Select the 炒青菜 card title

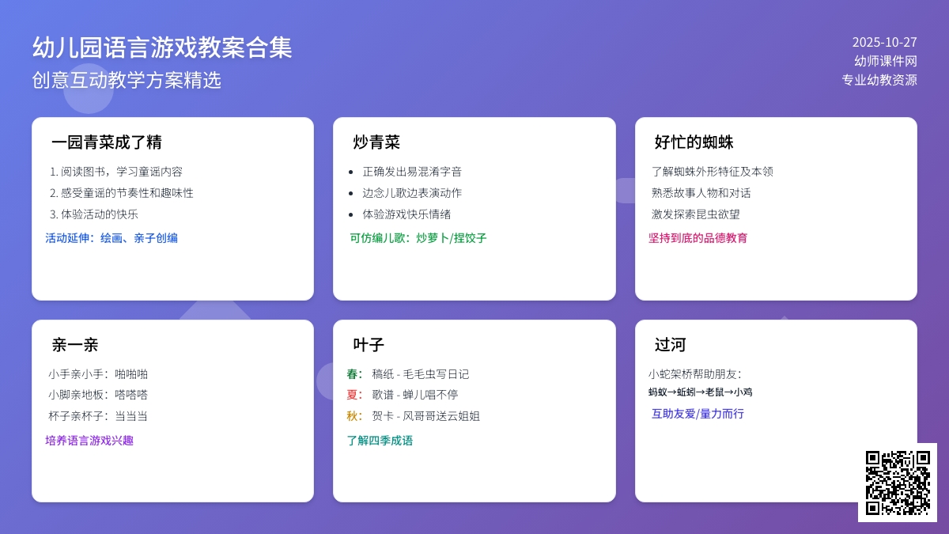(378, 142)
